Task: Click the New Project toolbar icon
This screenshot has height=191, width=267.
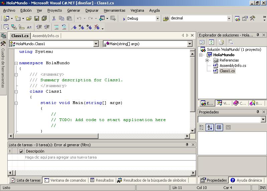Action: [6, 18]
